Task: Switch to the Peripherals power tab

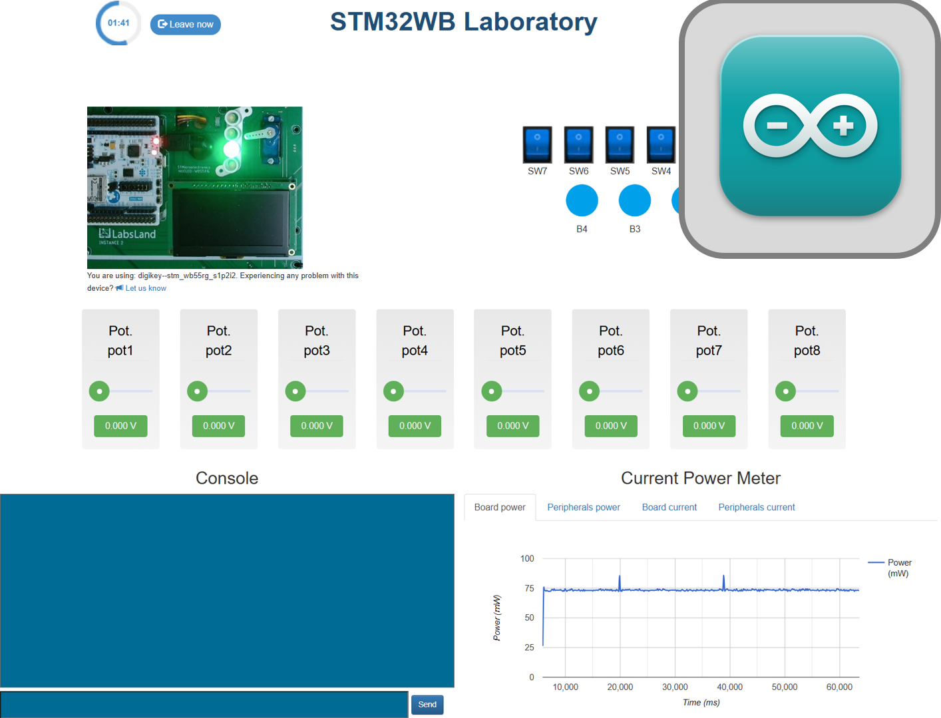Action: 583,507
